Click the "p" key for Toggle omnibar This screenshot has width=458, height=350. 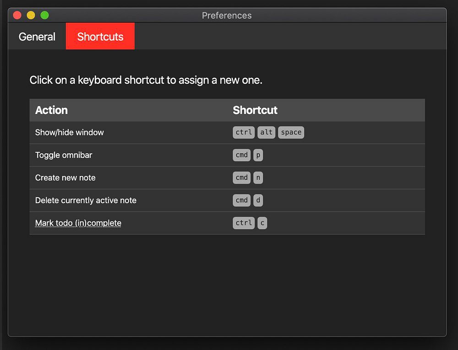click(258, 155)
